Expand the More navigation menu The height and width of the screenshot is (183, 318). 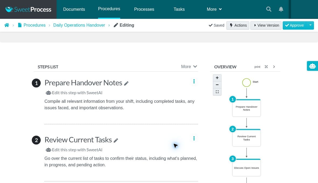(x=214, y=9)
